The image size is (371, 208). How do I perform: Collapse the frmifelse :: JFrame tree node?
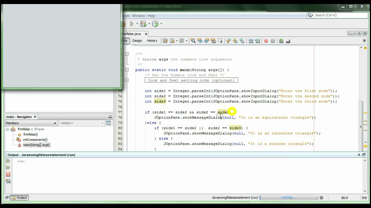point(8,129)
